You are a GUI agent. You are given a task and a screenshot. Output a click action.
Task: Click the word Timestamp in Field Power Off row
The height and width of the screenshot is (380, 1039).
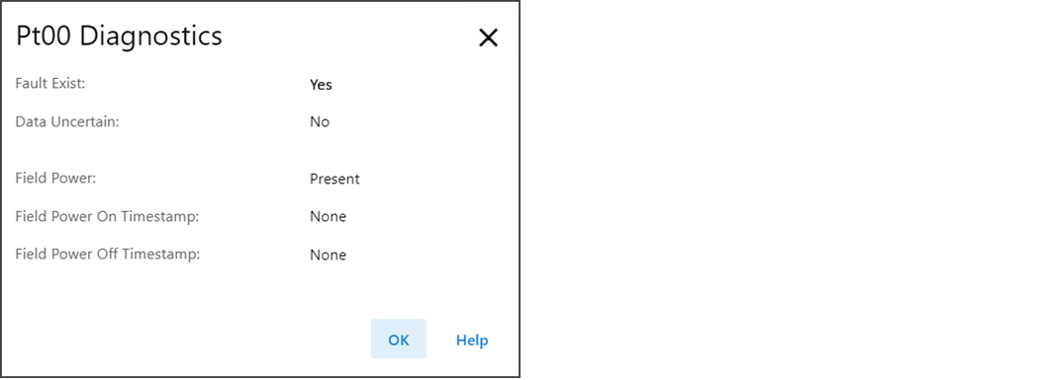click(x=165, y=255)
